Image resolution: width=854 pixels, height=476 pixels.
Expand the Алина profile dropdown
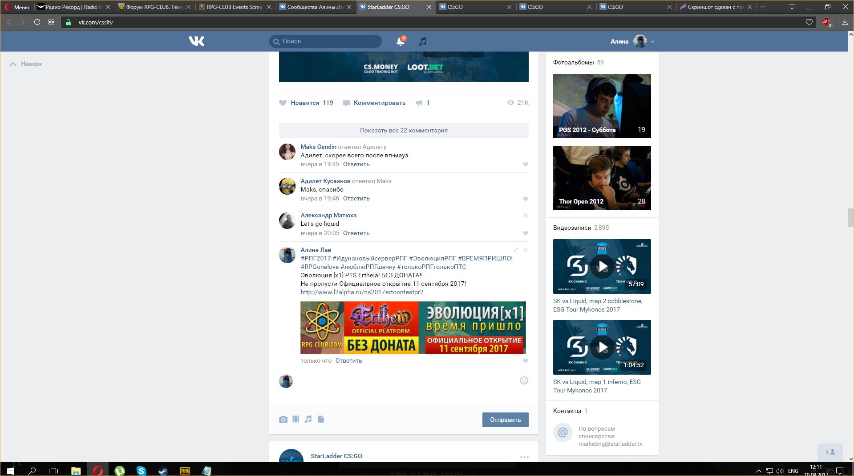(632, 41)
